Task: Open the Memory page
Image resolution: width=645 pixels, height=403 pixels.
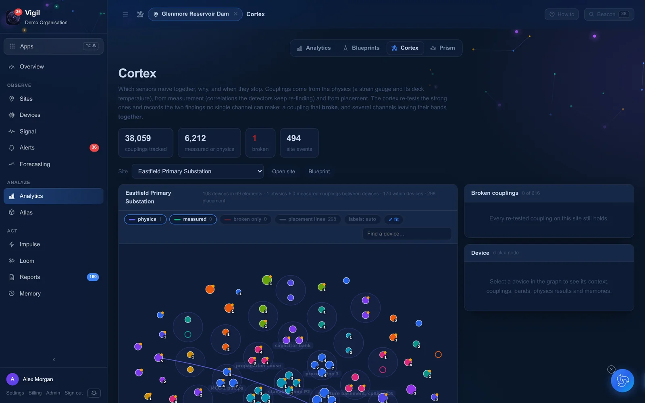Action: click(54, 293)
